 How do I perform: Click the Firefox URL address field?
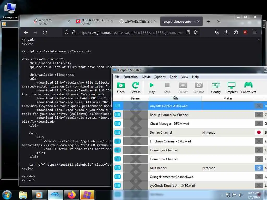click(131, 33)
